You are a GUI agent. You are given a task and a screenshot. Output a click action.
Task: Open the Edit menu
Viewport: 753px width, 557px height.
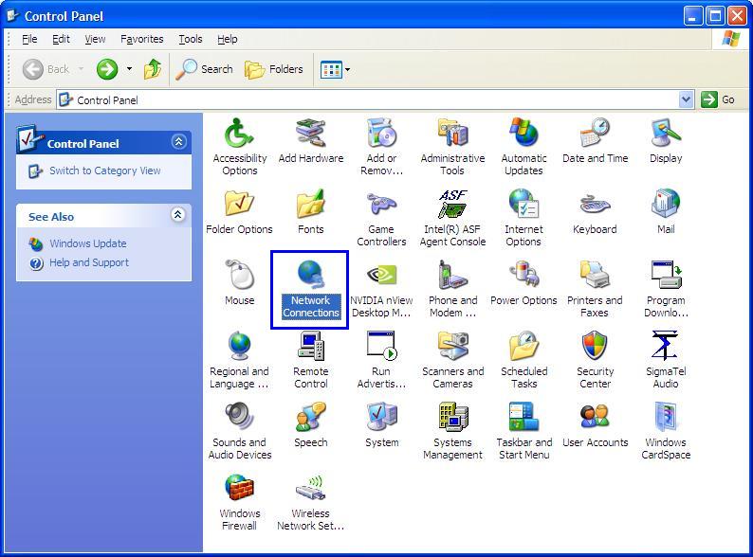(x=61, y=39)
